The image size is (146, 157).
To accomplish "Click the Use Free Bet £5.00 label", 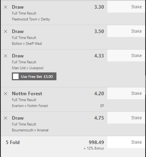I will tap(37, 77).
